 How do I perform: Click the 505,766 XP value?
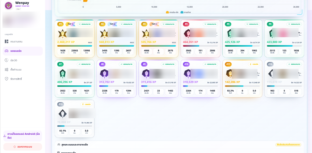click(x=149, y=42)
